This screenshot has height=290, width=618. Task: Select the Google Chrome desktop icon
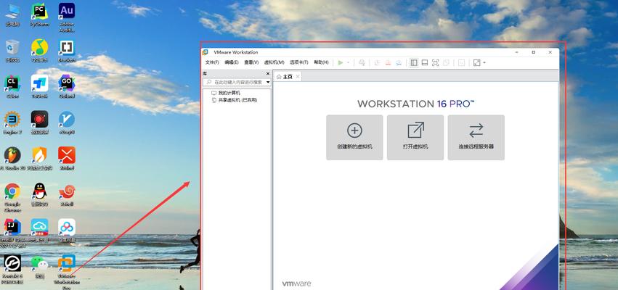[12, 197]
